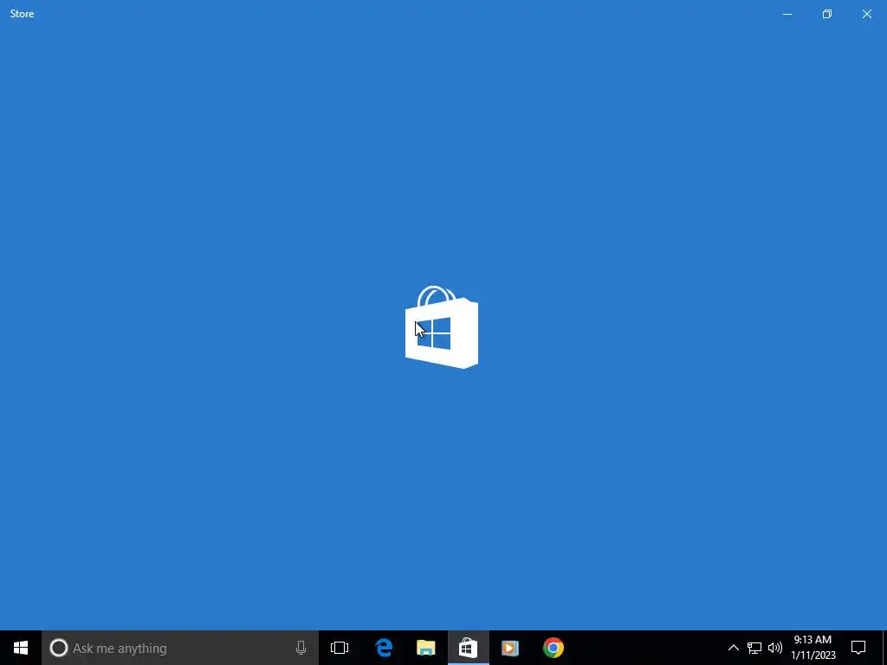Screen dimensions: 887x665
Task: Show hidden system tray icons
Action: click(x=733, y=648)
